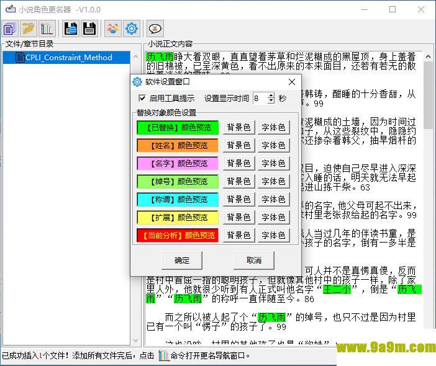Click the novel content scroll up arrow
This screenshot has height=366, width=436.
pyautogui.click(x=428, y=56)
